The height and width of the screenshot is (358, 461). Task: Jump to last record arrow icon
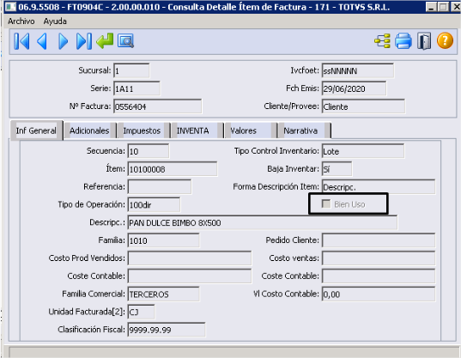point(84,41)
